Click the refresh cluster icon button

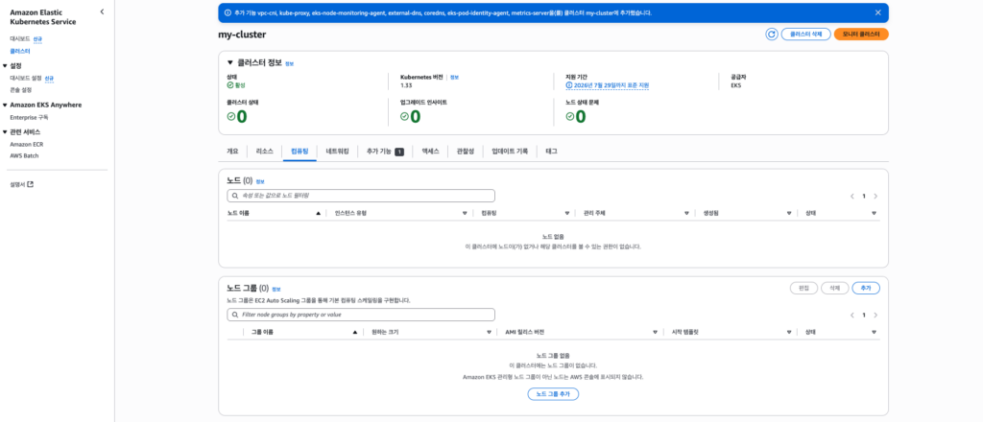click(x=771, y=34)
